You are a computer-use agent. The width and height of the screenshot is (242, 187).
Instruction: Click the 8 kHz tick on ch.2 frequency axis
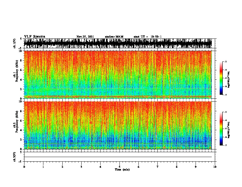click(x=22, y=111)
